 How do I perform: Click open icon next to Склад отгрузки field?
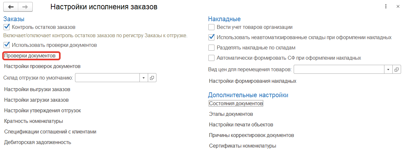(x=152, y=78)
